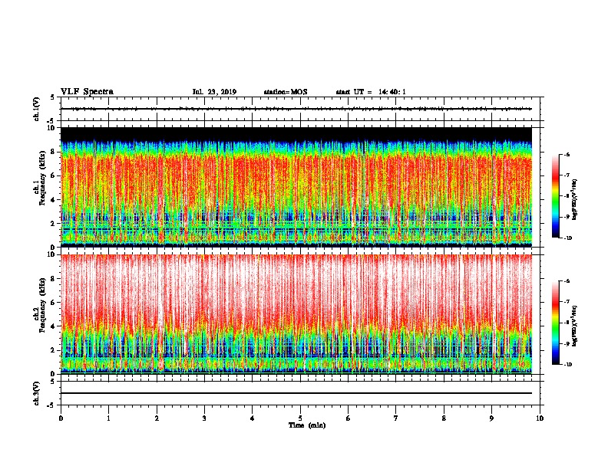The height and width of the screenshot is (469, 608).
Task: Click the black band above 9 kHz in ch.1
Action: coord(296,133)
